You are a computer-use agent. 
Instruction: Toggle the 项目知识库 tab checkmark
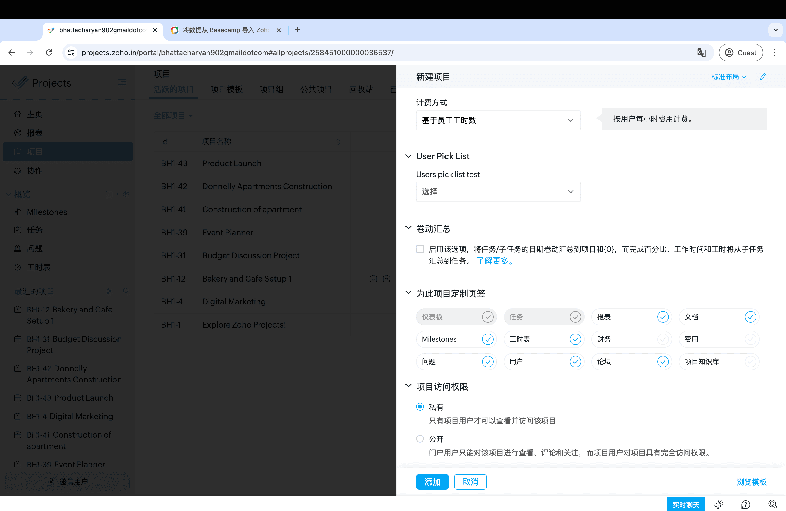(x=750, y=362)
